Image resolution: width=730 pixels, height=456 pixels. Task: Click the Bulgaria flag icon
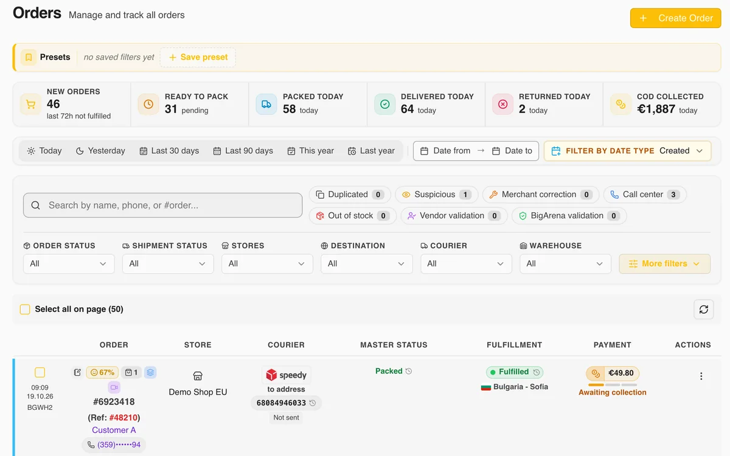point(485,387)
